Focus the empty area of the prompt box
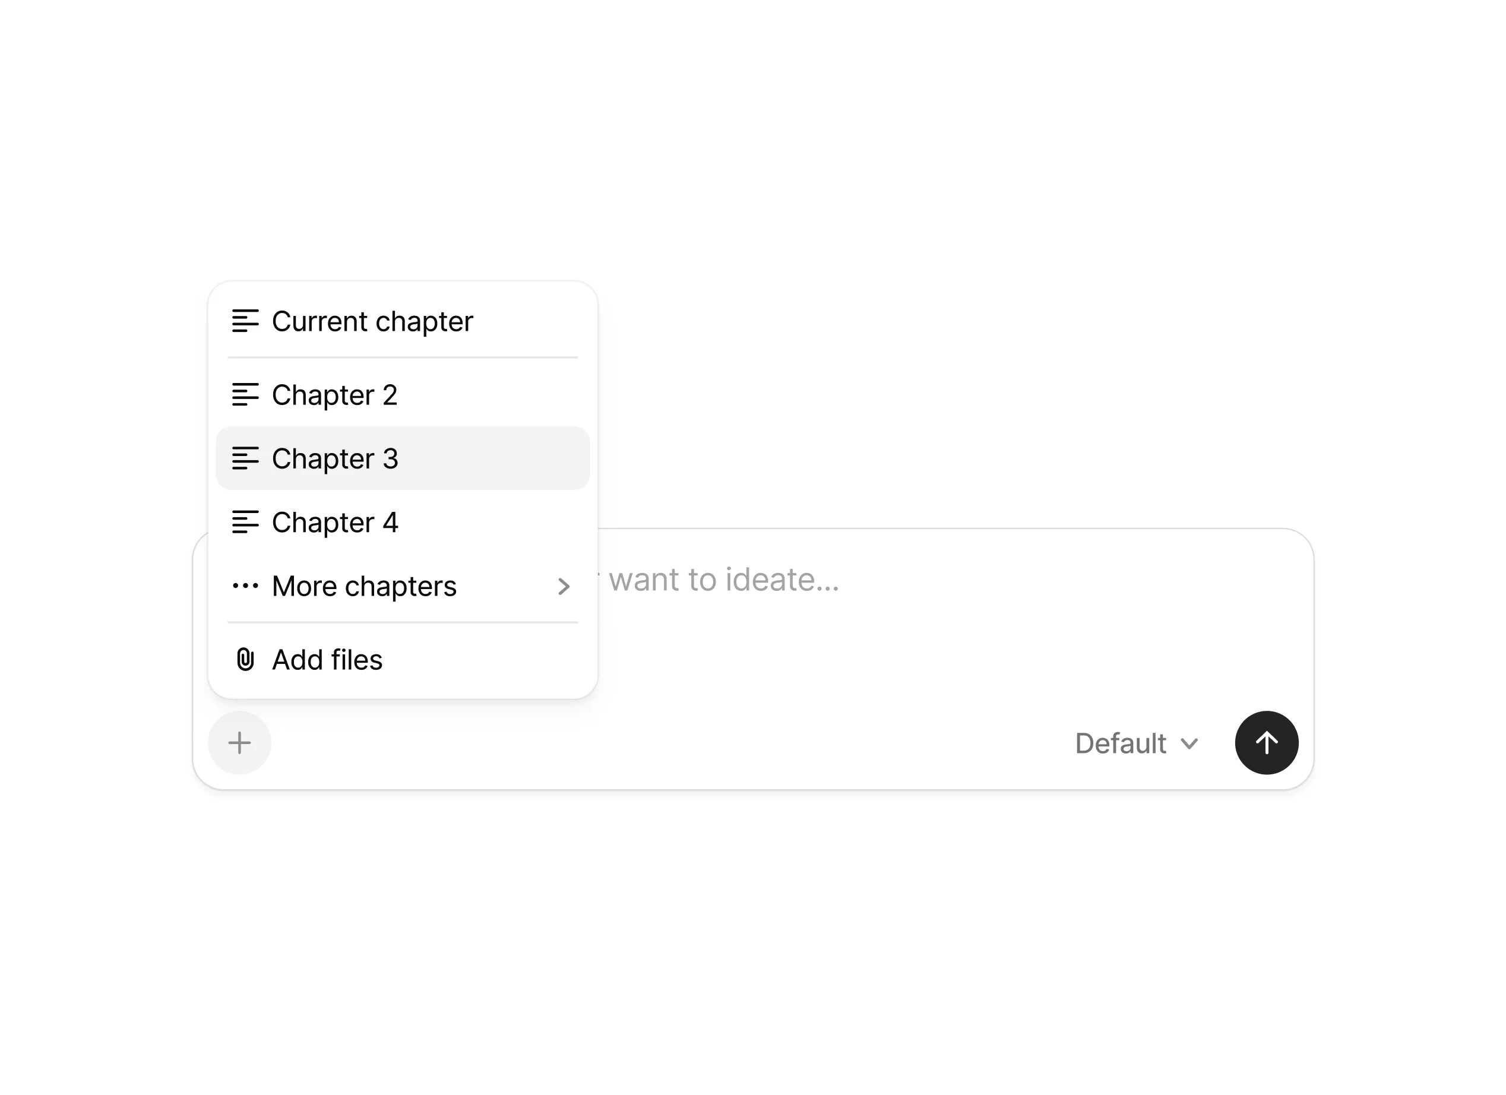The image size is (1506, 1095). click(x=929, y=651)
